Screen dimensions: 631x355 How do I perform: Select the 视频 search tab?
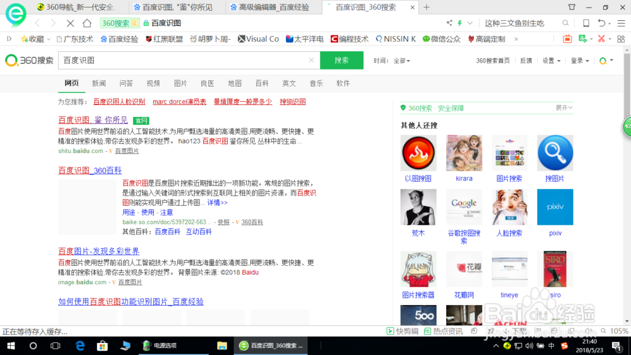pyautogui.click(x=153, y=83)
